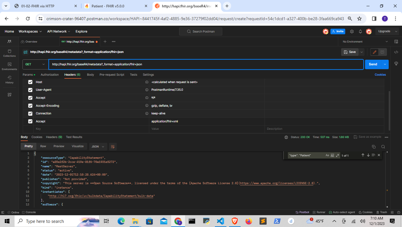Viewport: 402px width, 227px height.
Task: Open the Runner in status bar
Action: point(319,212)
